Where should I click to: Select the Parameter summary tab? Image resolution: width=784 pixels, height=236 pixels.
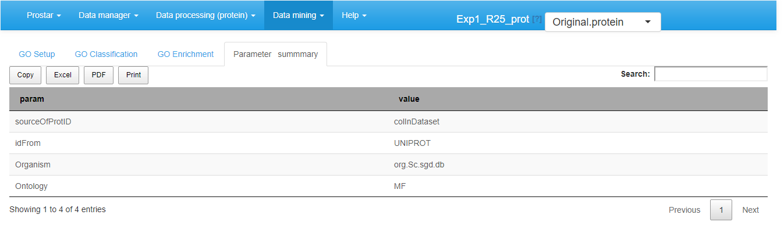[275, 54]
